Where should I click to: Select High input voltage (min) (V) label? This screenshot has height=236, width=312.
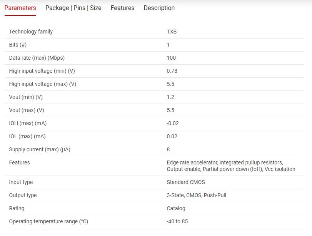[42, 71]
